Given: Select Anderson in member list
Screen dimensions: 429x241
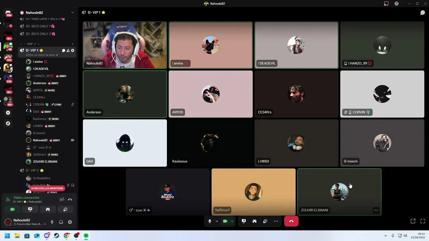Looking at the screenshot, I should (50, 83).
